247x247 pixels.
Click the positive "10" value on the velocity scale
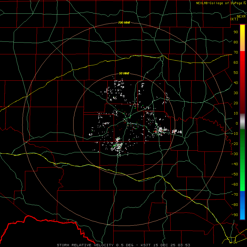click(236, 113)
